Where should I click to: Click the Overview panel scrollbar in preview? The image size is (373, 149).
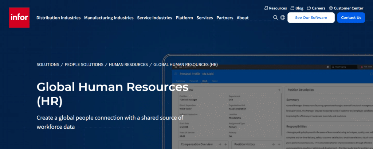tap(282, 114)
